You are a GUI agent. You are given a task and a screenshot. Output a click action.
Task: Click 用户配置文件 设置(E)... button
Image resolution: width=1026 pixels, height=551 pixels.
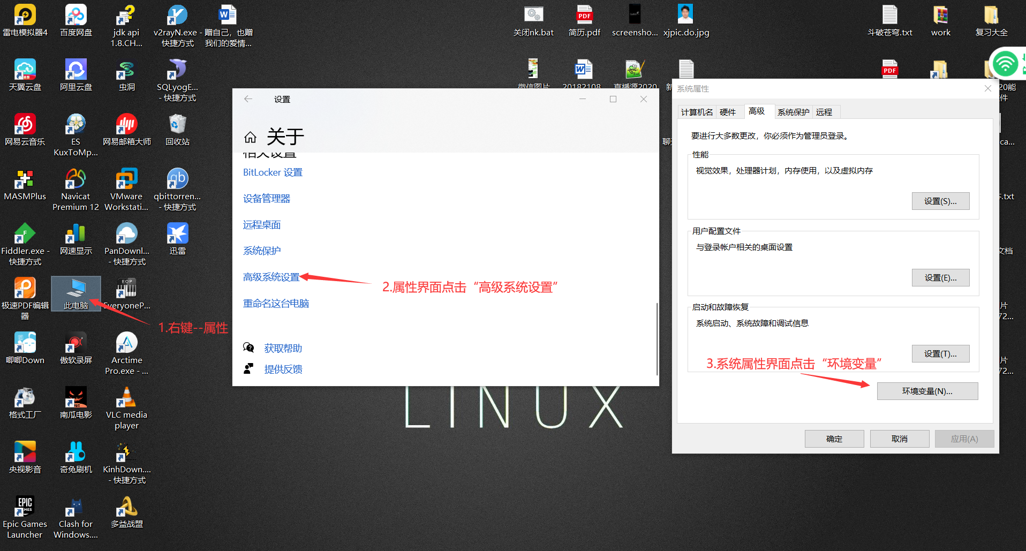[940, 277]
